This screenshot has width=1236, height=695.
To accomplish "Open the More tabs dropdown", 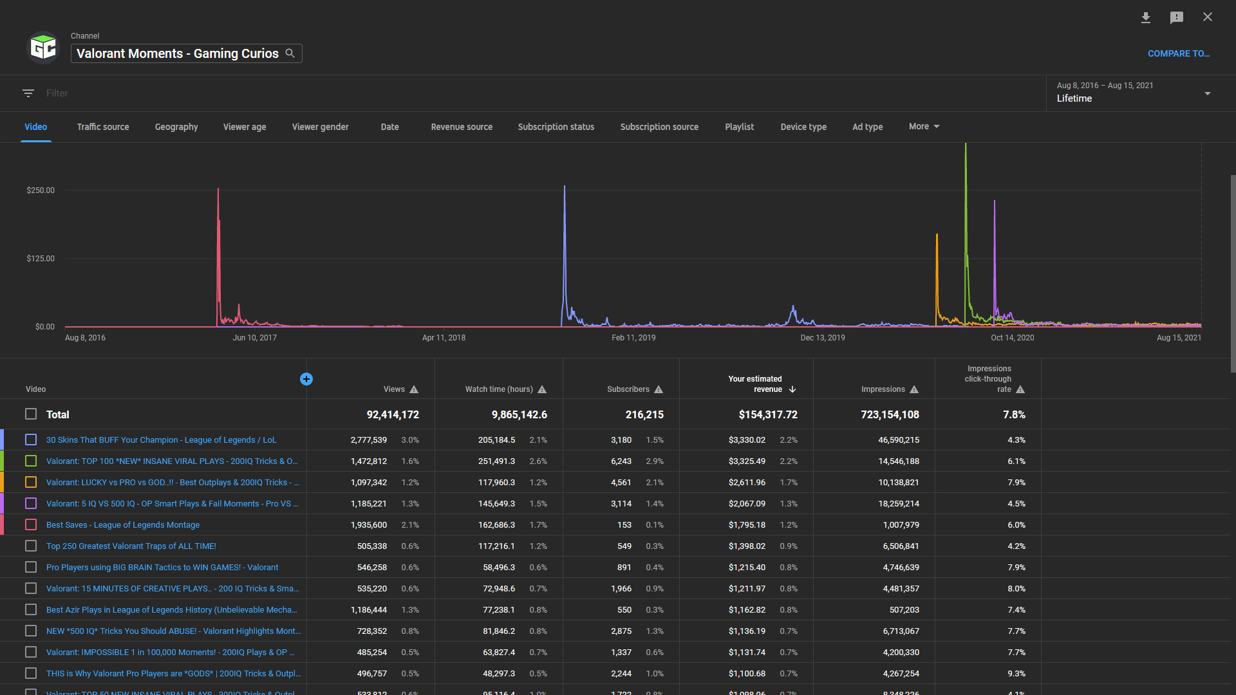I will click(x=924, y=127).
